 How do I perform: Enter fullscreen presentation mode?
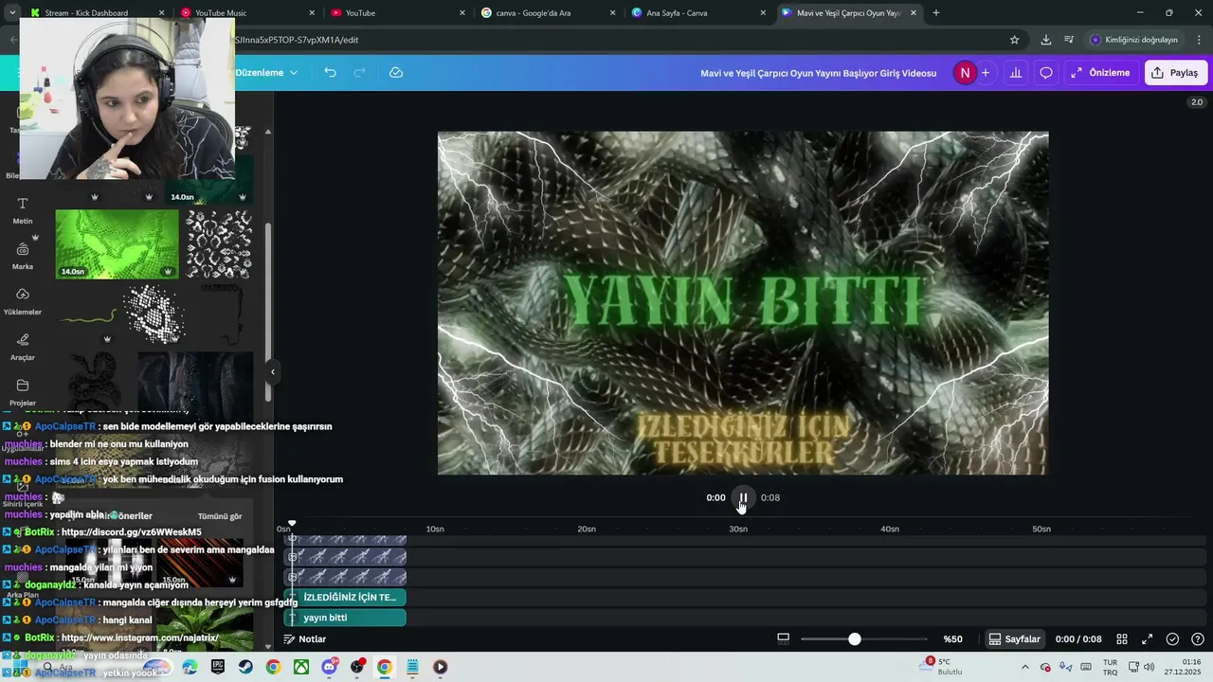(x=1147, y=639)
